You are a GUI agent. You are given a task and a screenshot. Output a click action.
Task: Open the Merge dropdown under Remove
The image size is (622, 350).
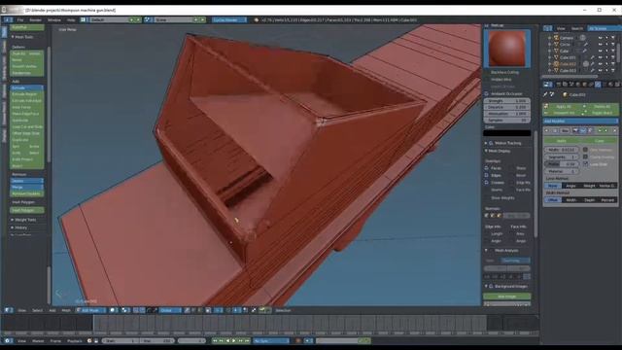[x=26, y=188]
